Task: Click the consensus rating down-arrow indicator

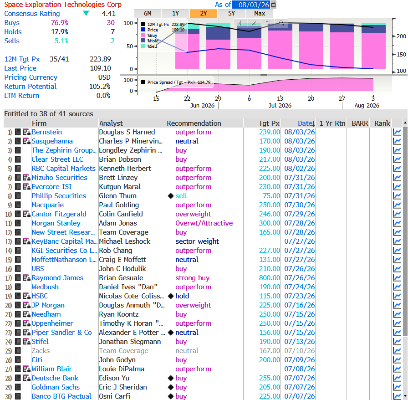Action: 86,13
